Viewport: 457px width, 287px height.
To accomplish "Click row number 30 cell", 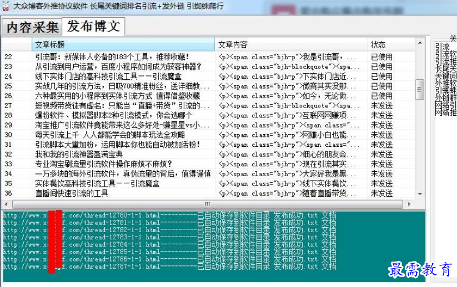I will [8, 135].
